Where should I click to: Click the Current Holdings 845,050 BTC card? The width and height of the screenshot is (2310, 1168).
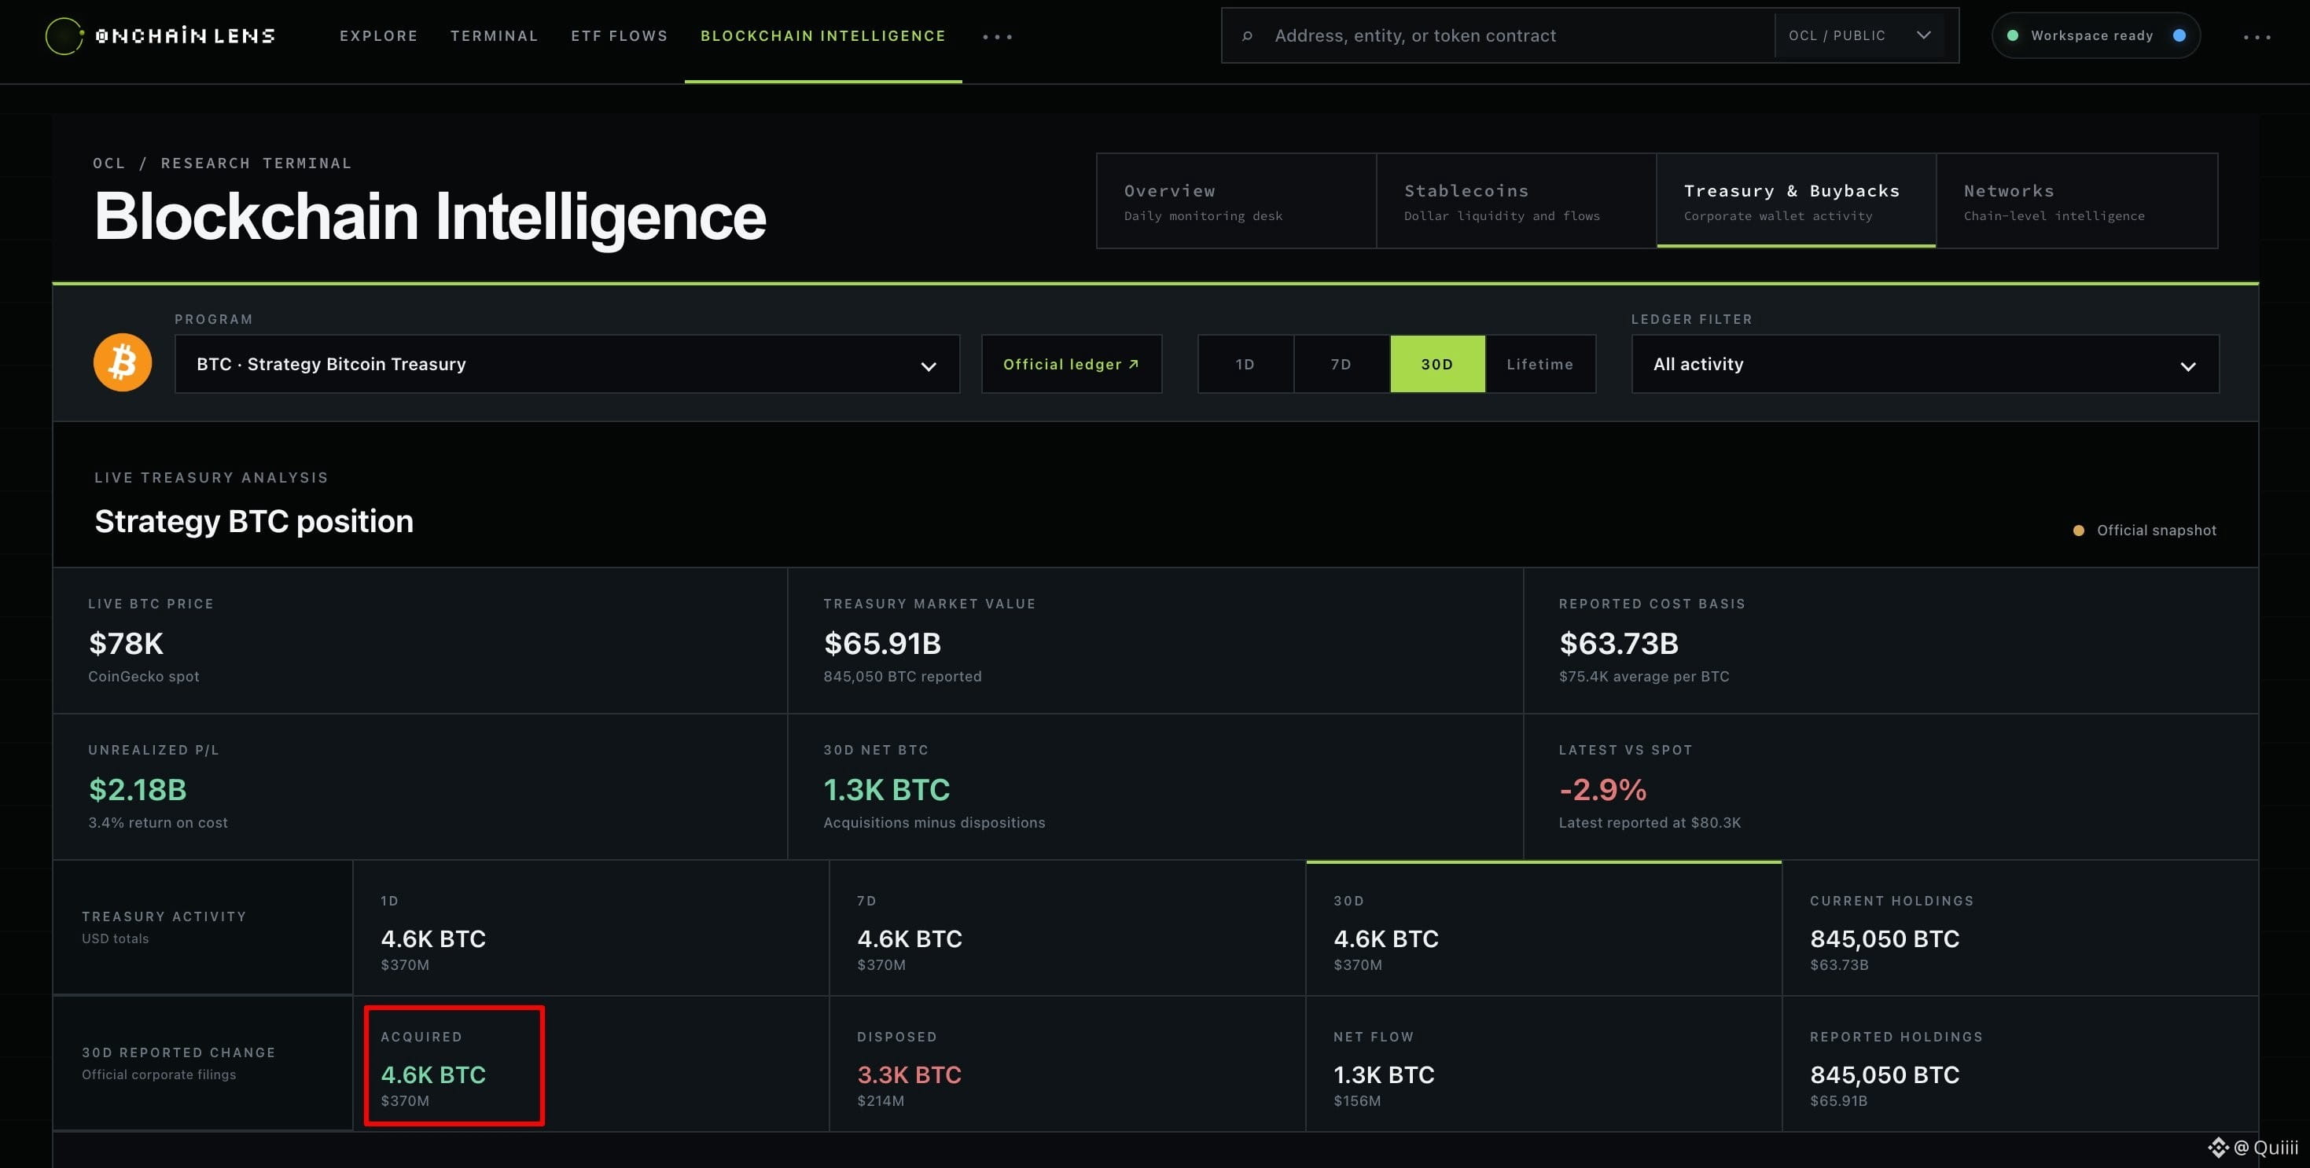(x=2019, y=927)
